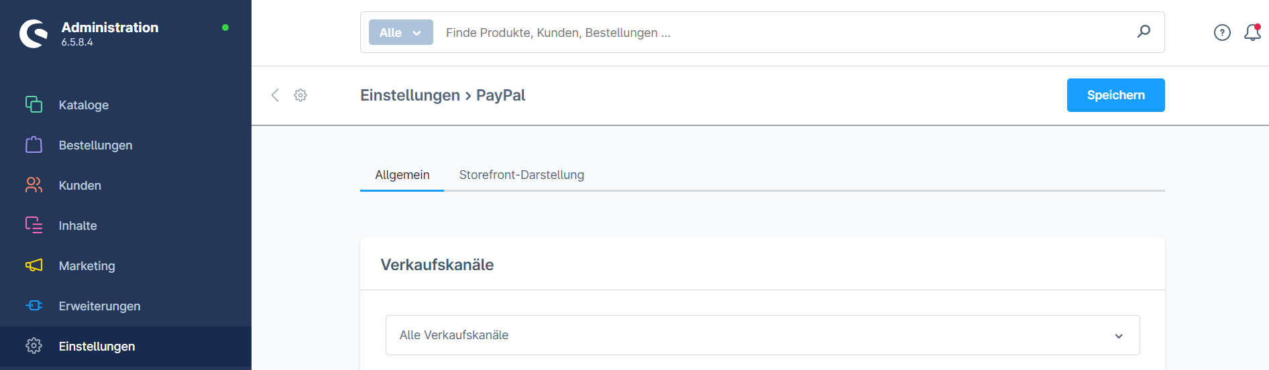Image resolution: width=1269 pixels, height=370 pixels.
Task: Click the Kataloge sidebar icon
Action: 34,105
